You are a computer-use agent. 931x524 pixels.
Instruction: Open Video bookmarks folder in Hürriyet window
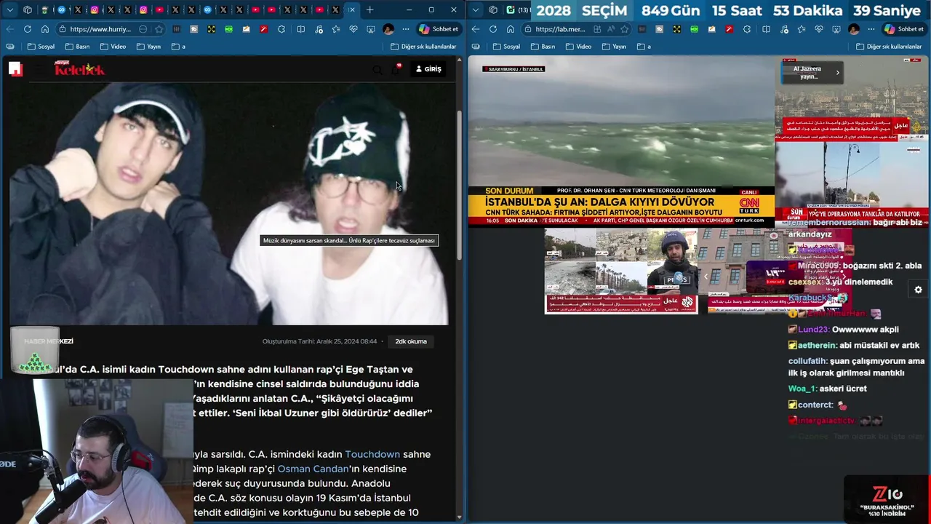pos(113,46)
